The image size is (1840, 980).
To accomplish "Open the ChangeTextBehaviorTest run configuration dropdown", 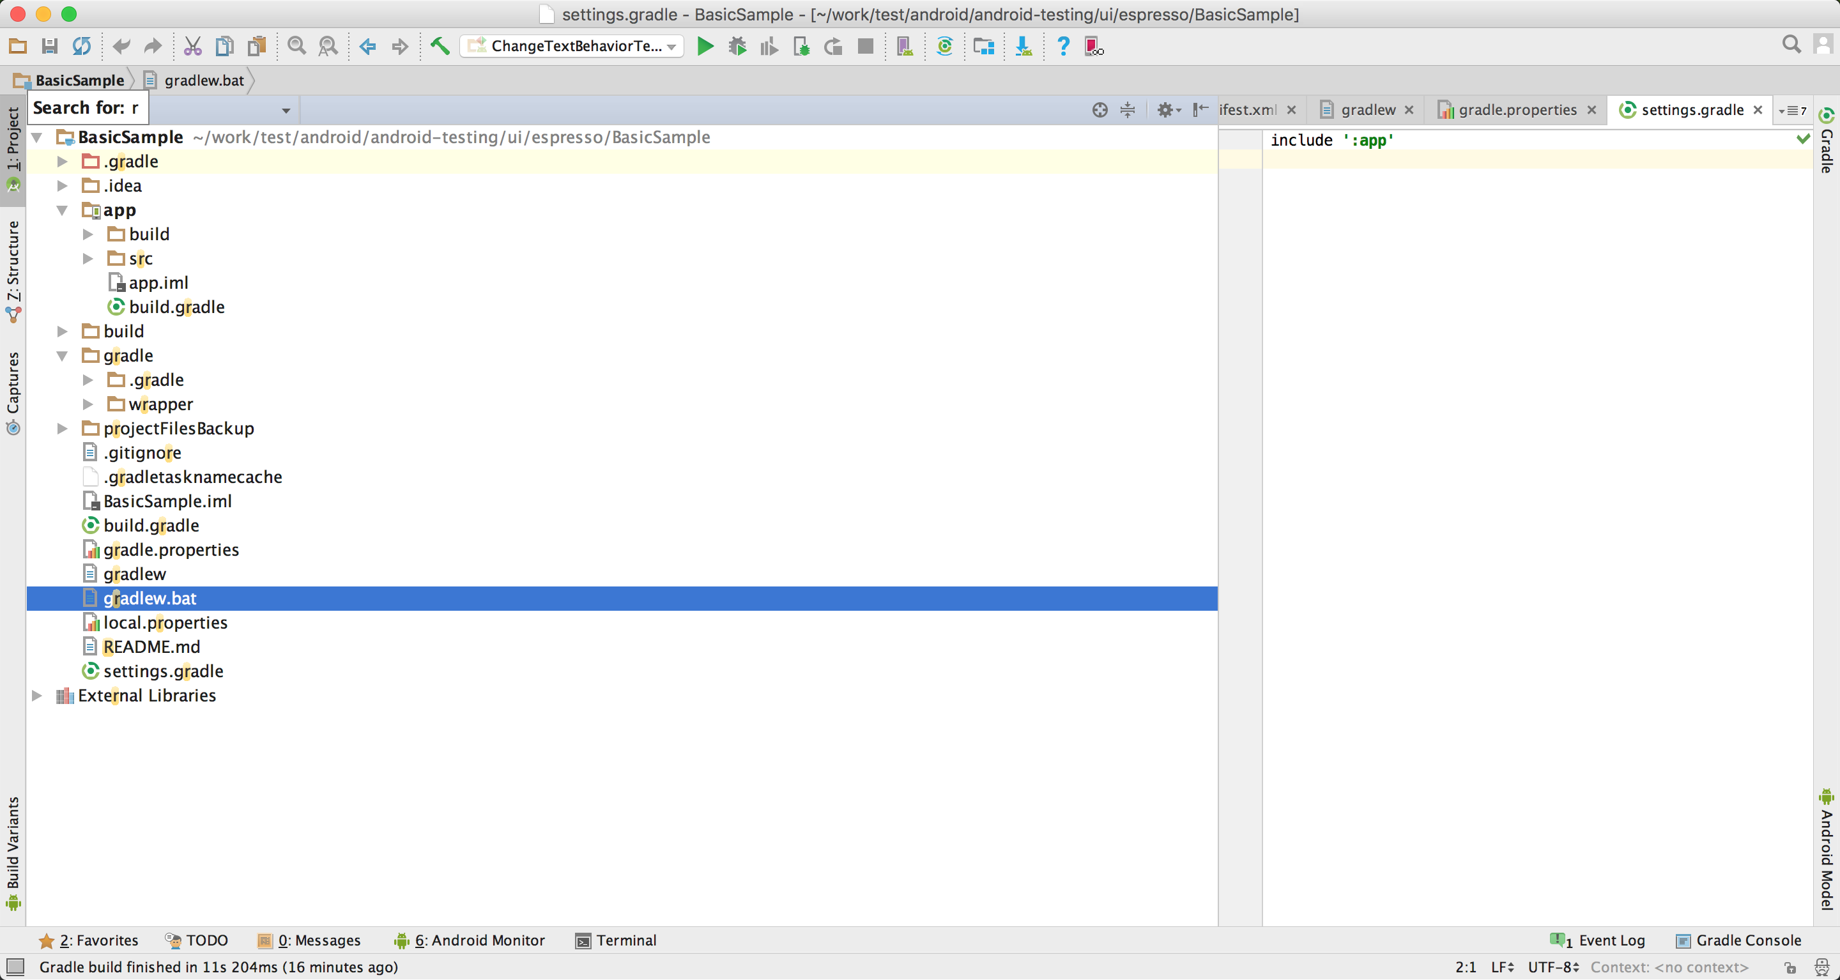I will pos(571,47).
